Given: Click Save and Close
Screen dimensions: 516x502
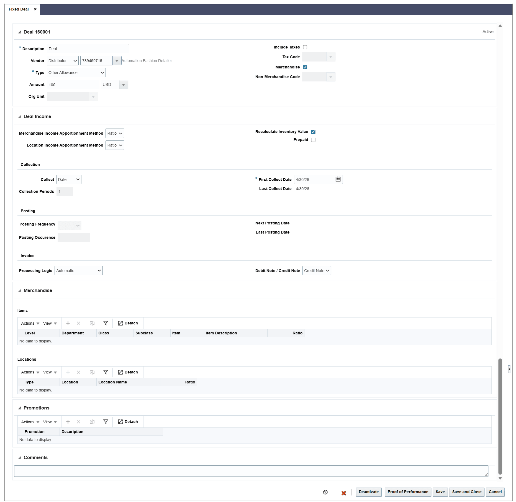Looking at the screenshot, I should coord(467,492).
